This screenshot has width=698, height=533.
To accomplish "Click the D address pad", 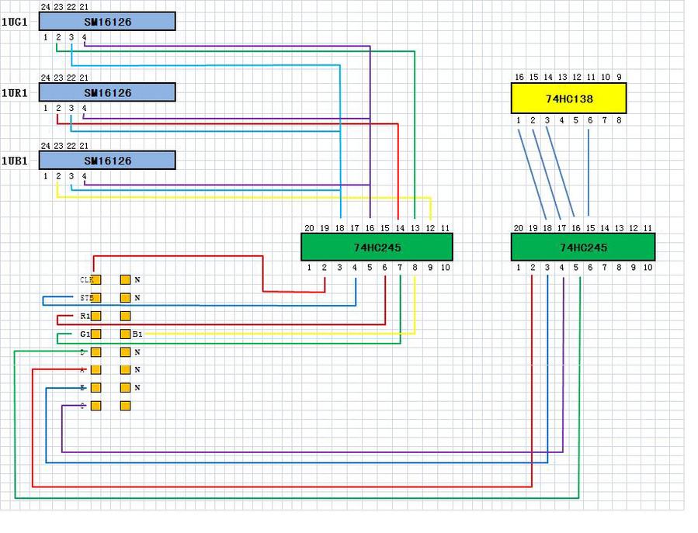I will point(96,352).
